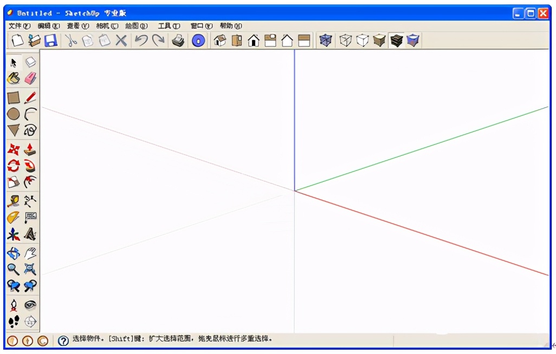The width and height of the screenshot is (556, 354).
Task: Activate the Push/Pull tool
Action: pyautogui.click(x=30, y=149)
